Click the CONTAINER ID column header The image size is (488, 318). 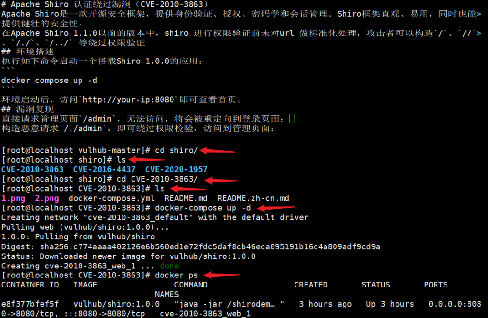[30, 285]
